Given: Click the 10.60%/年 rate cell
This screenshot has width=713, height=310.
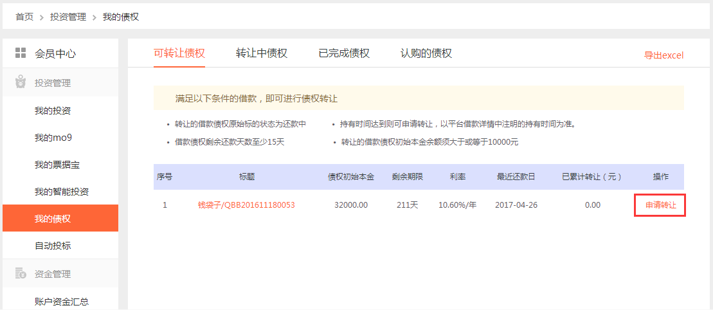Looking at the screenshot, I should pyautogui.click(x=458, y=205).
